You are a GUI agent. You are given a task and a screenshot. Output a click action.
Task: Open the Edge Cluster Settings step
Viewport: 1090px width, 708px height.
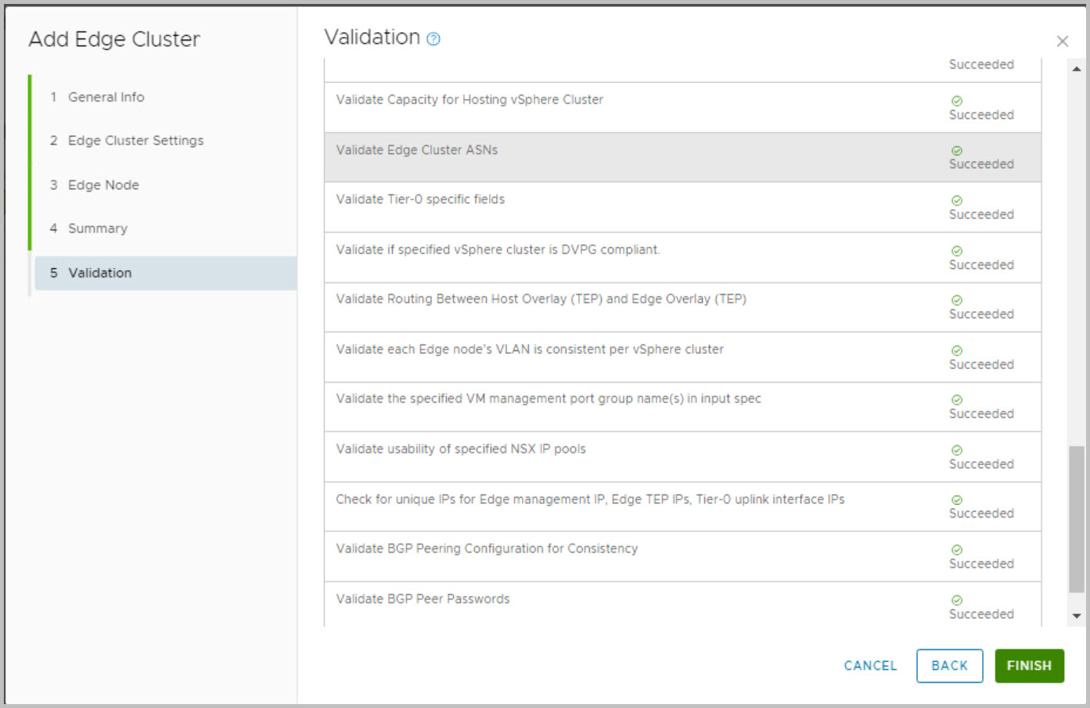coord(135,141)
